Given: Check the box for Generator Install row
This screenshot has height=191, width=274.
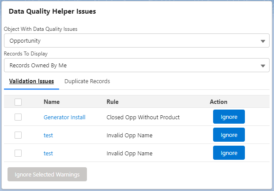Looking at the screenshot, I should (x=18, y=117).
